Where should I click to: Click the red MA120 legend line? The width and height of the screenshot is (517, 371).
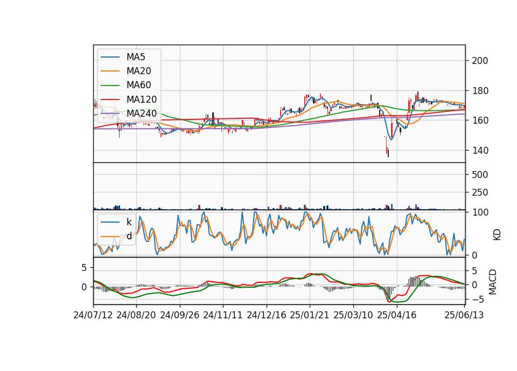coord(110,99)
